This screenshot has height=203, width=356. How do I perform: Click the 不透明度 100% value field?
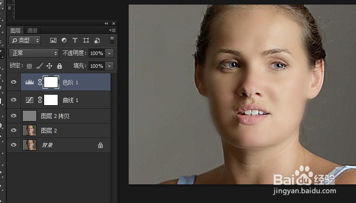coord(97,53)
